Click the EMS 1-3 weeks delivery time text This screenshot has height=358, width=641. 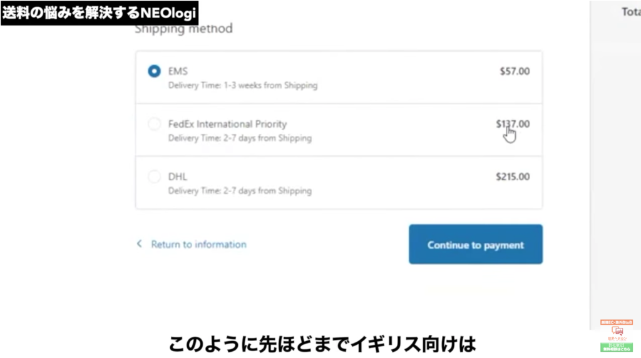point(243,85)
